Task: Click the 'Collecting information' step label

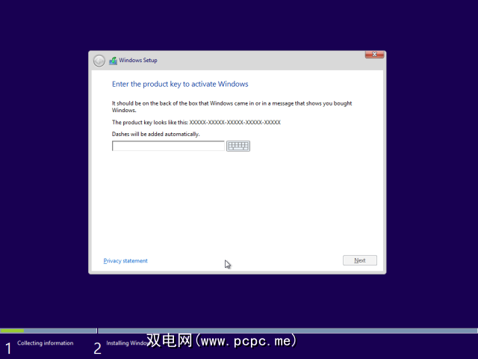Action: click(x=46, y=343)
